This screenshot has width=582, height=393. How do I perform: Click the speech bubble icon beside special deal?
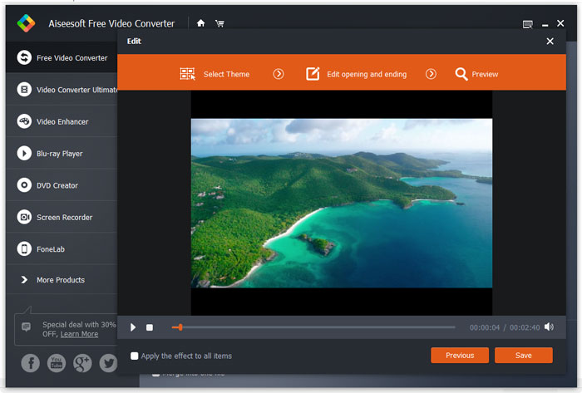coord(26,327)
